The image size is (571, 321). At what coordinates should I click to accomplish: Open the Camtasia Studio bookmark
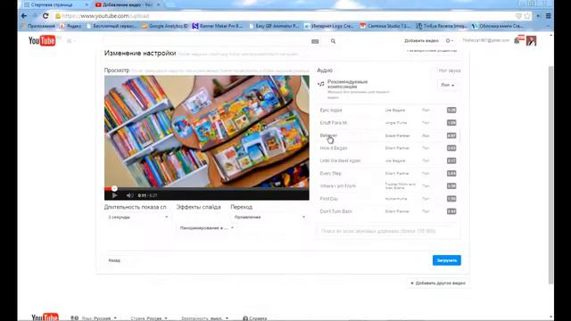385,26
